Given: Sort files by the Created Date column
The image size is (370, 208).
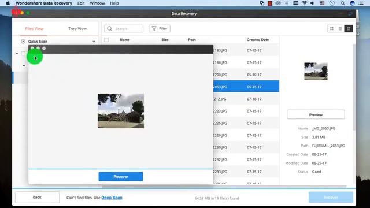Looking at the screenshot, I should [258, 40].
